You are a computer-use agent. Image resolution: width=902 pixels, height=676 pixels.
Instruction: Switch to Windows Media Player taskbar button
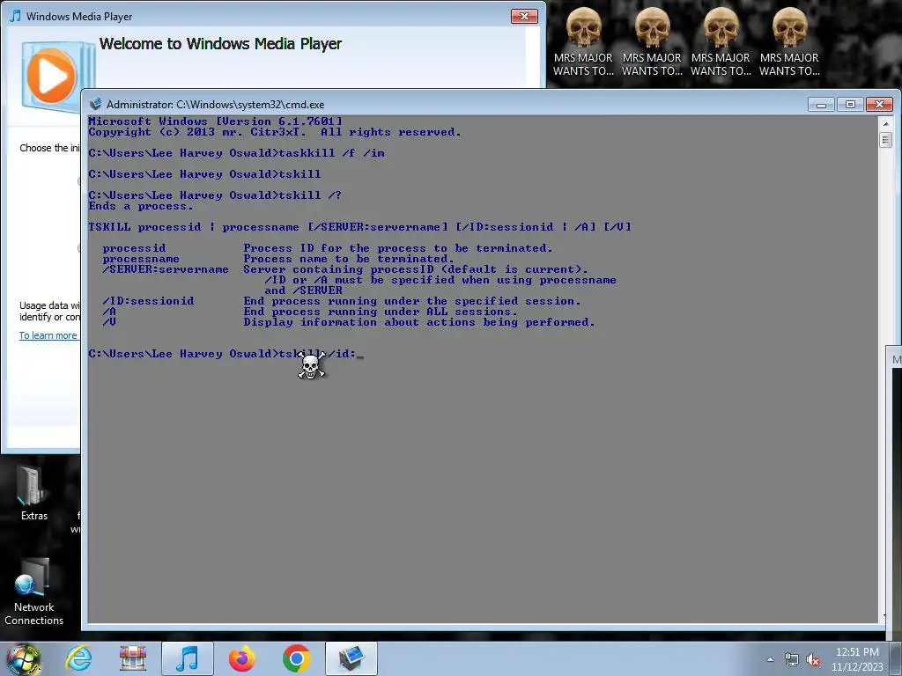(188, 658)
